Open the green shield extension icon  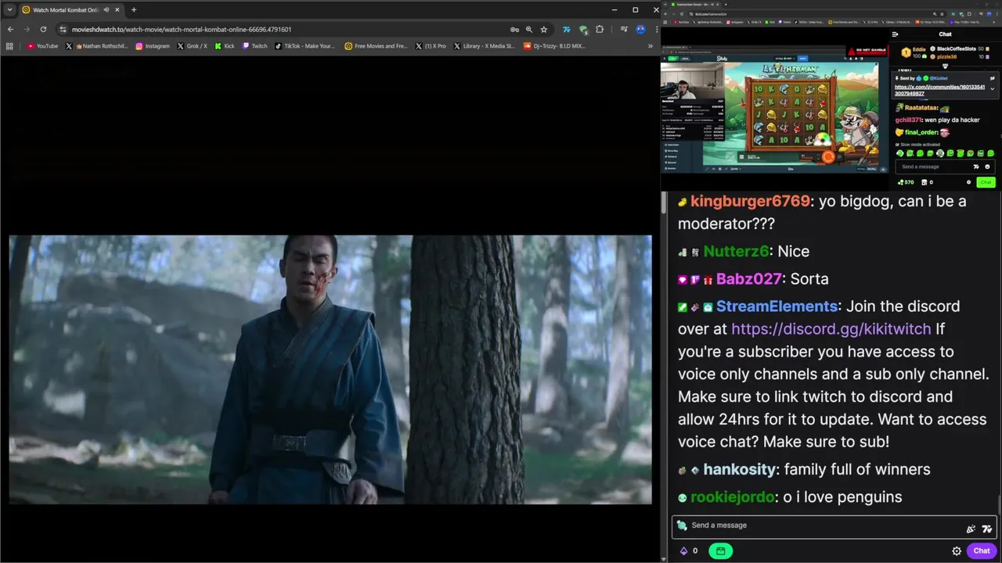(583, 30)
